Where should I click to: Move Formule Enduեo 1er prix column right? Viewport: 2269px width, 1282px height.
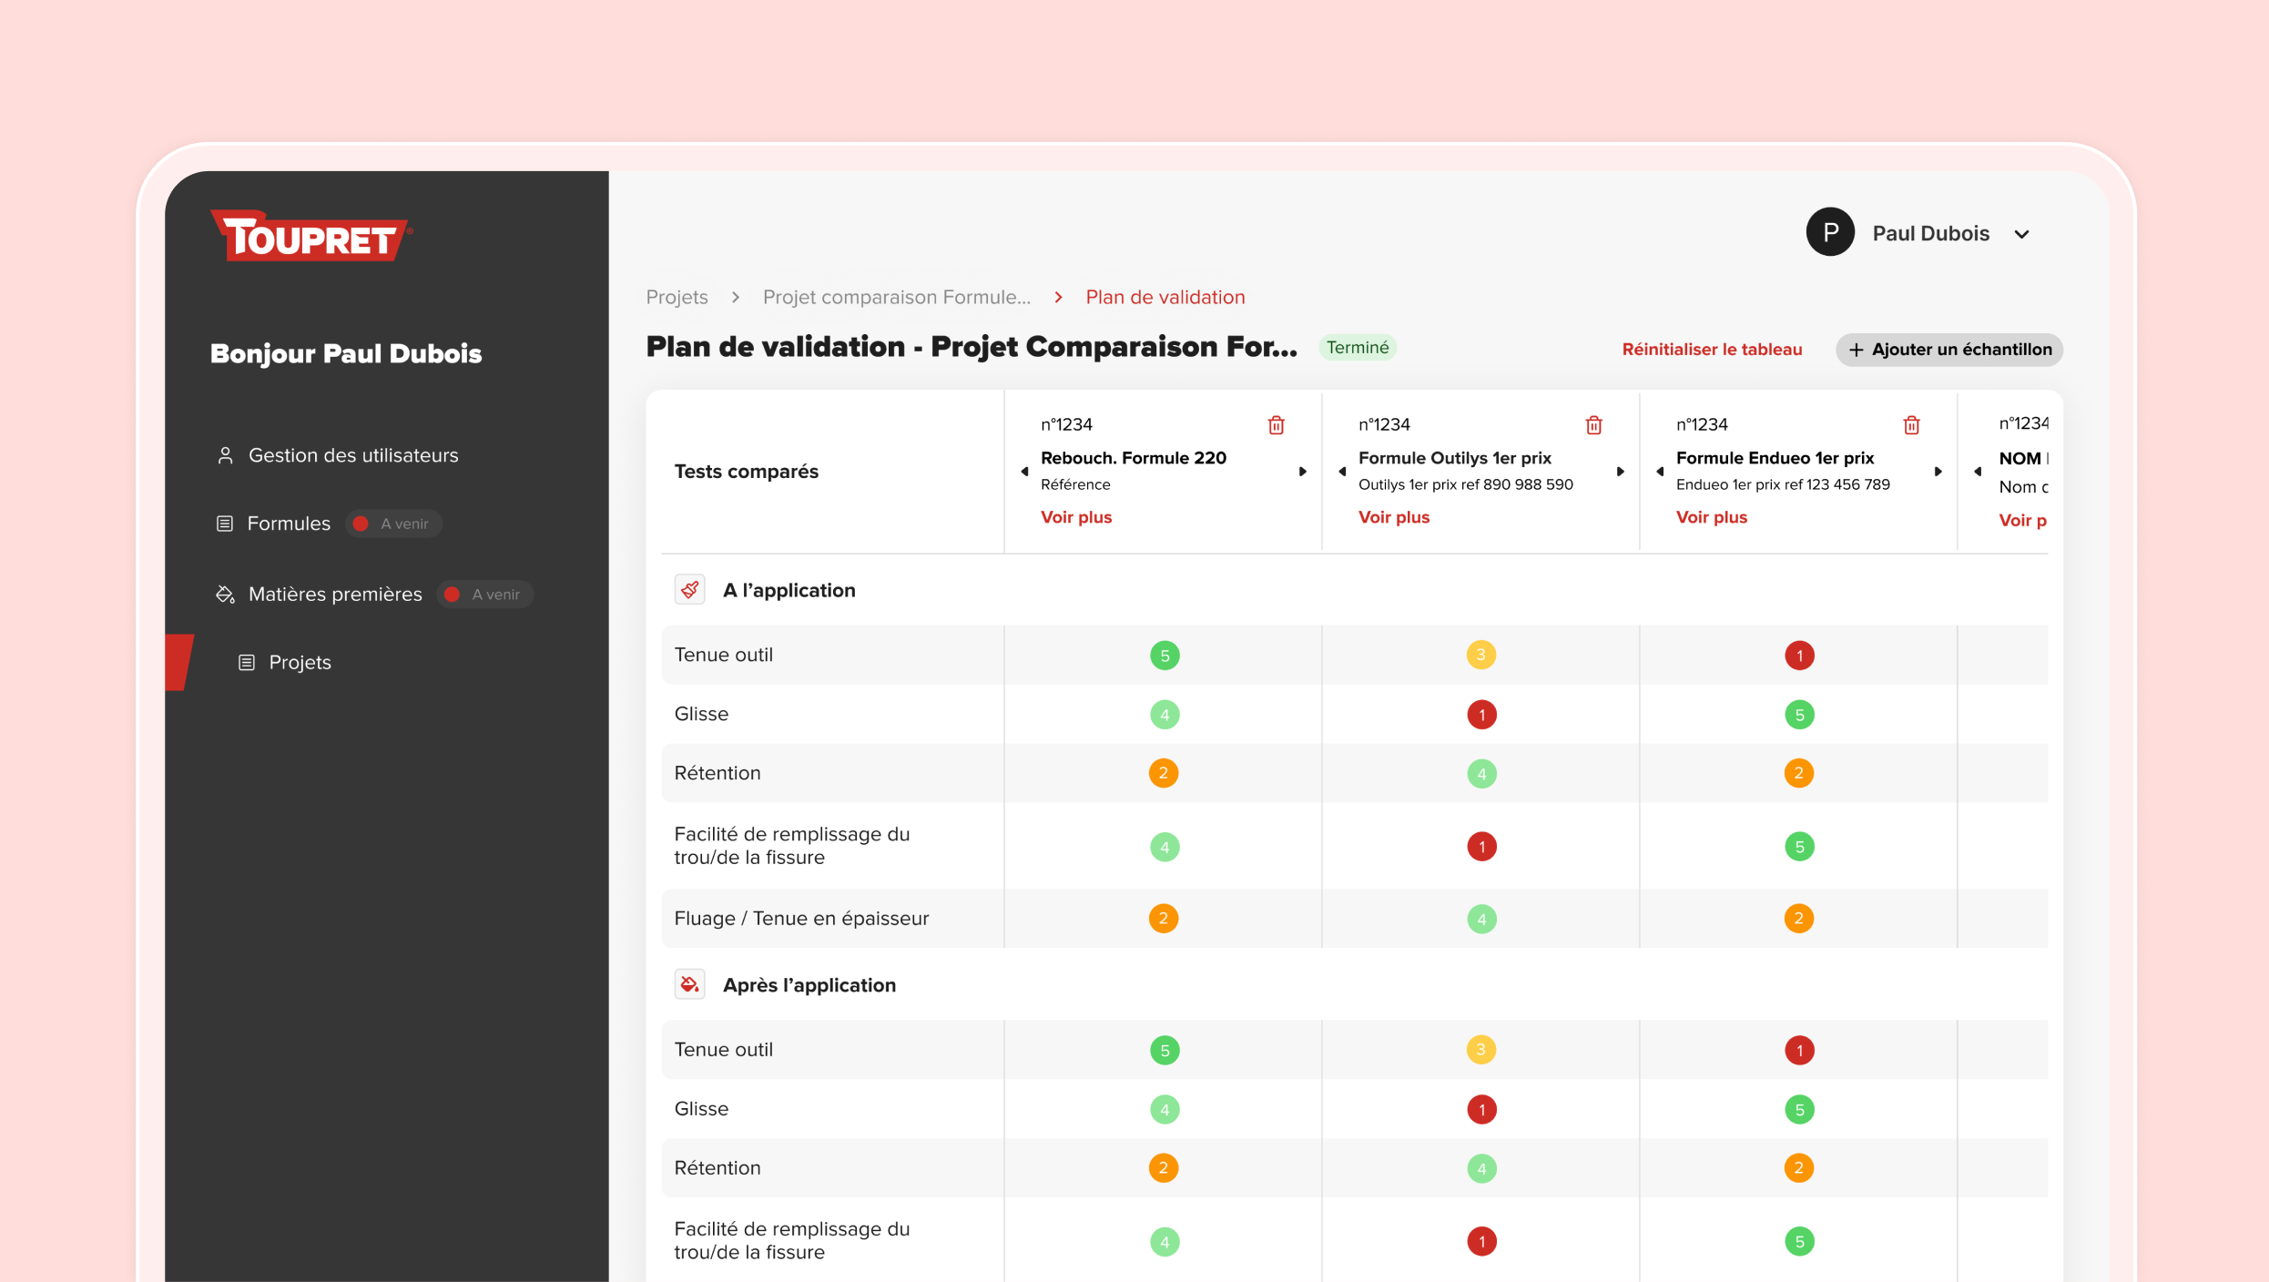pos(1938,472)
